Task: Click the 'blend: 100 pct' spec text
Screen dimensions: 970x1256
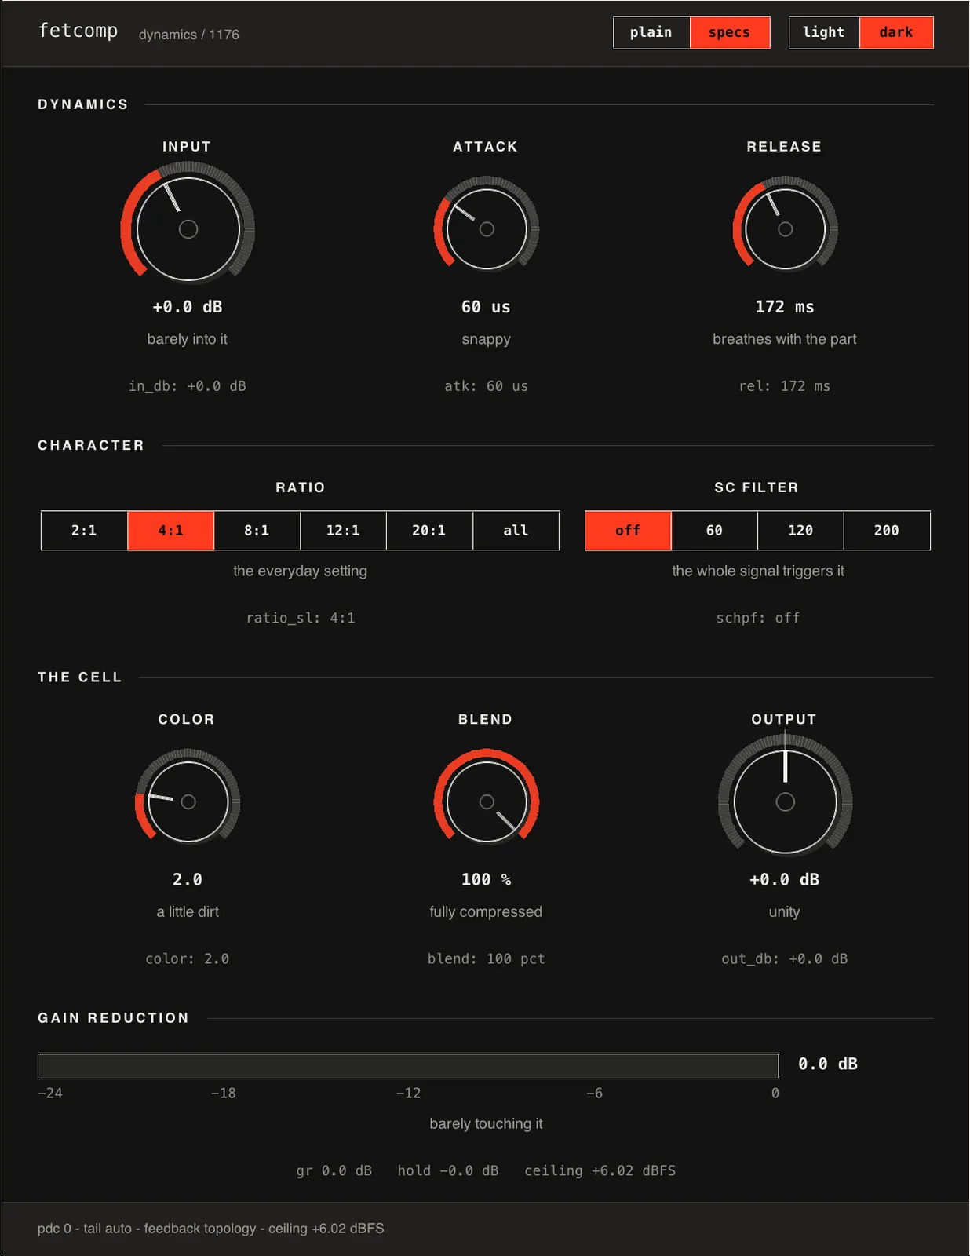Action: tap(487, 958)
